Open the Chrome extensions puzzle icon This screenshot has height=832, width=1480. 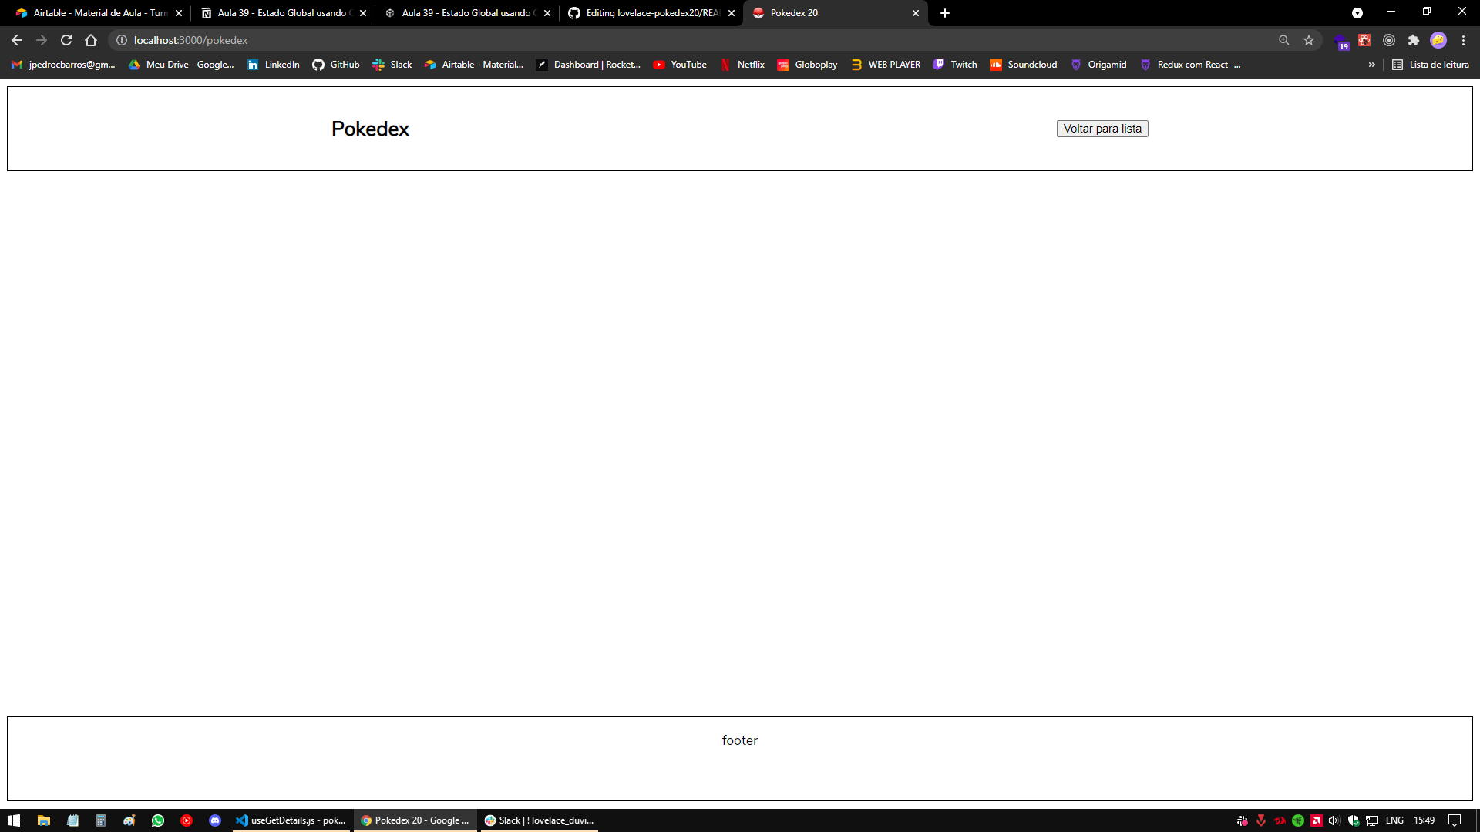pos(1414,40)
